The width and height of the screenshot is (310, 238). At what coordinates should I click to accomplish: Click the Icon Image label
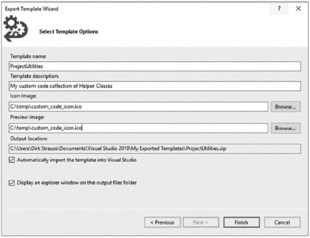[x=23, y=96]
